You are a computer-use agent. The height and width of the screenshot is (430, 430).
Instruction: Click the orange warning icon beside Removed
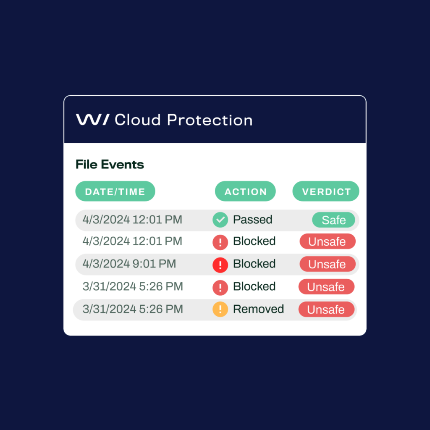[220, 309]
